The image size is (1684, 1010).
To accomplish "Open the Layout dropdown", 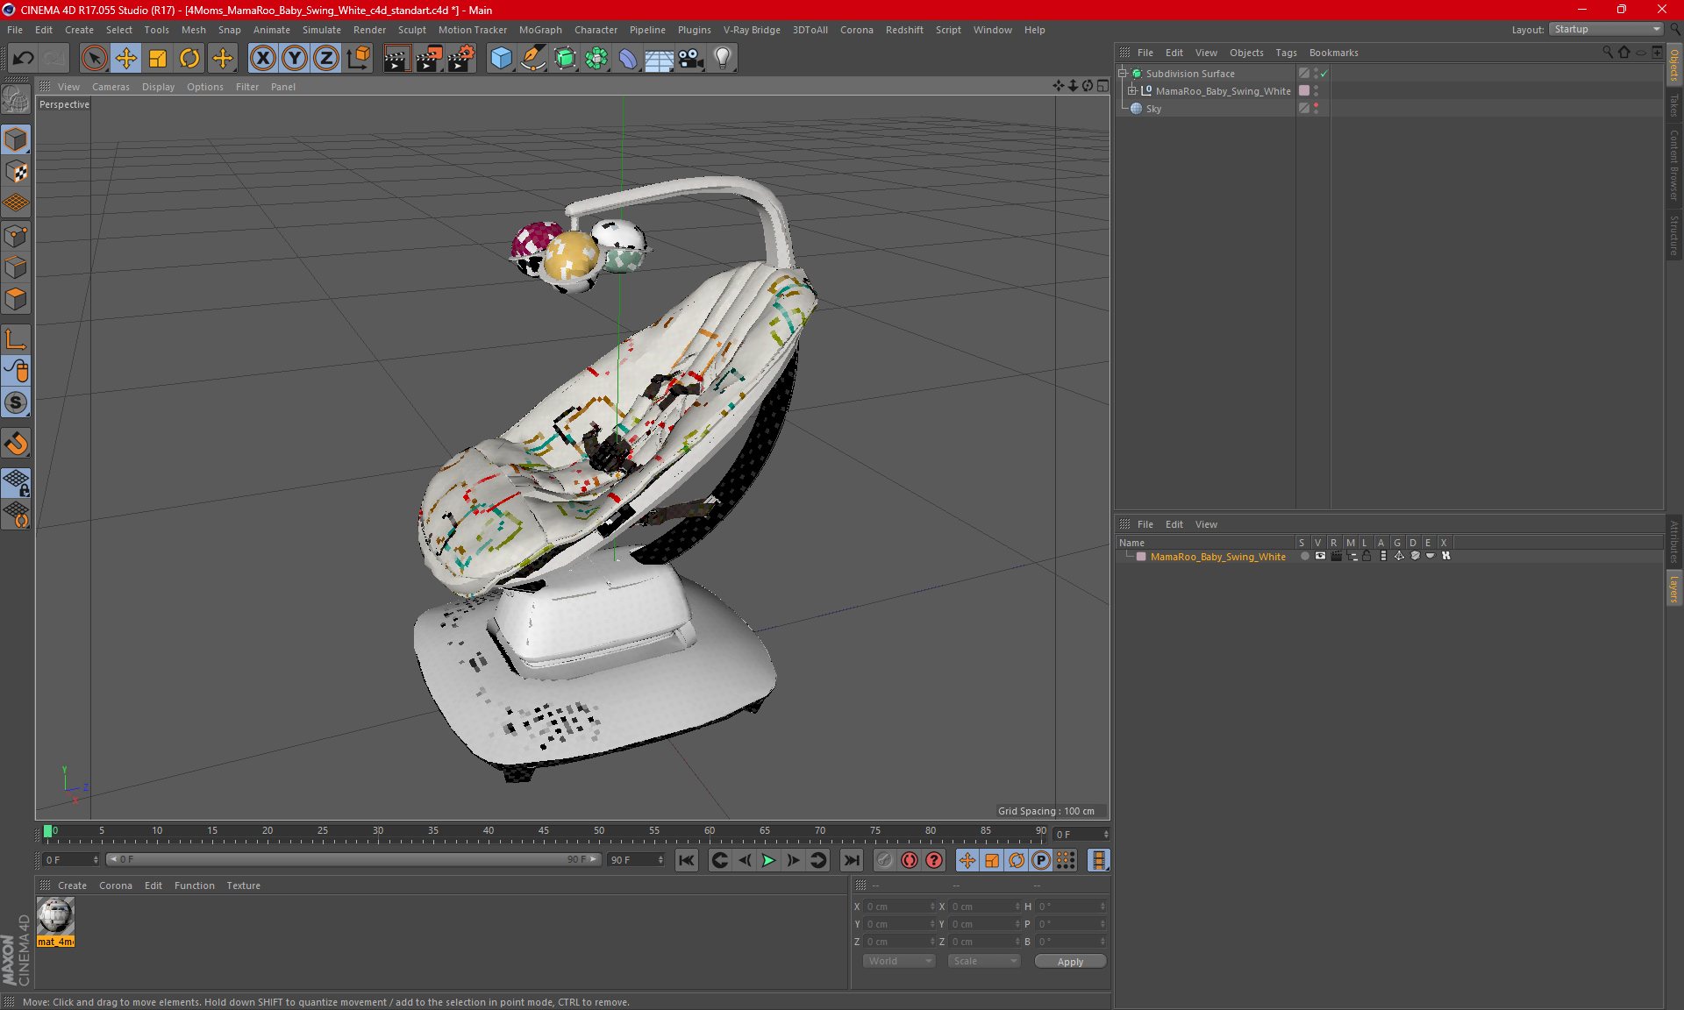I will click(1606, 29).
